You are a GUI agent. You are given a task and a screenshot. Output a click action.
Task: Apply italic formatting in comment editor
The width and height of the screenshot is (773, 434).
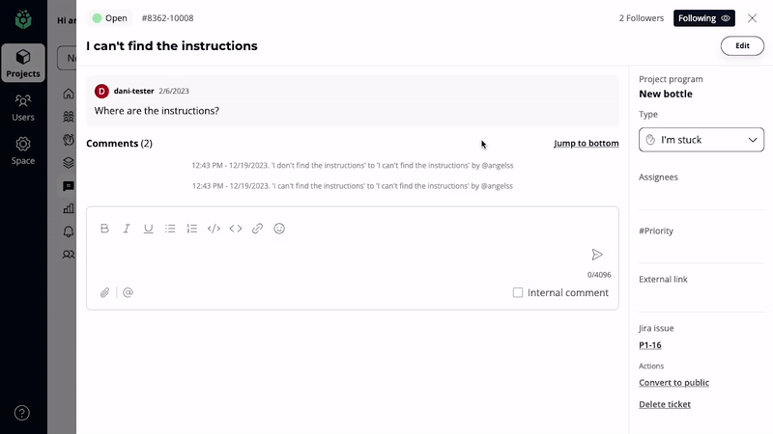tap(127, 229)
